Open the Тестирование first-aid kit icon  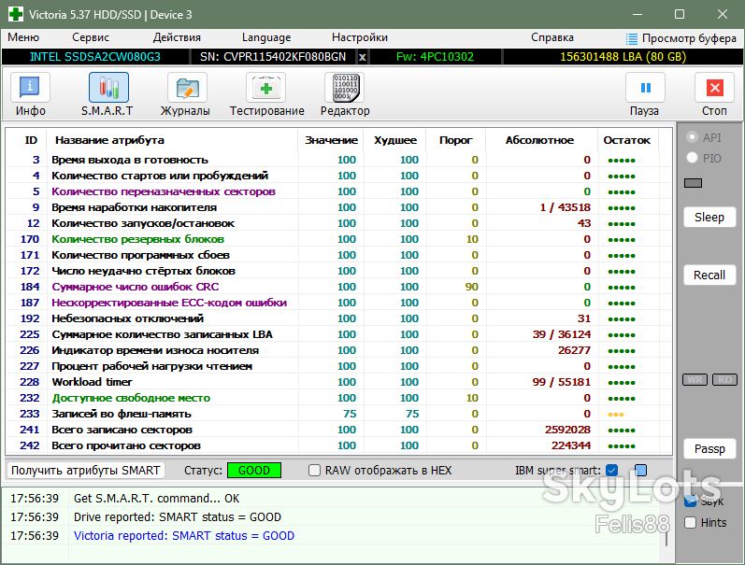[265, 88]
